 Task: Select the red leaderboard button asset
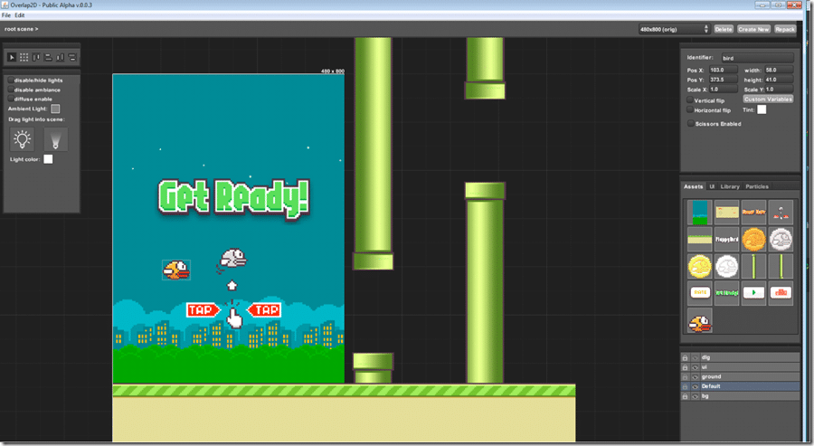click(781, 293)
